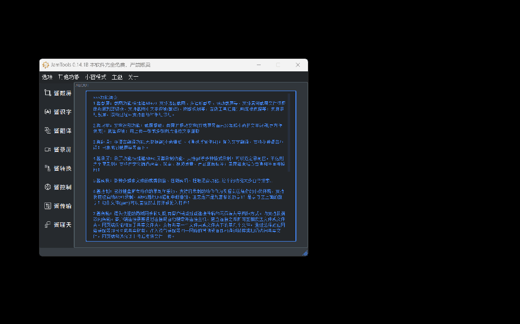Open the 酱聊天 chat tool

[x=58, y=225]
